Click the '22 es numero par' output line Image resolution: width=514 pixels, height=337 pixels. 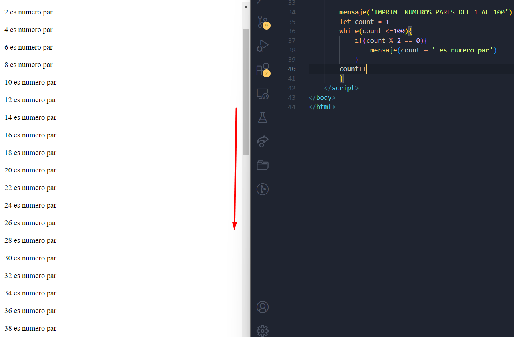30,188
